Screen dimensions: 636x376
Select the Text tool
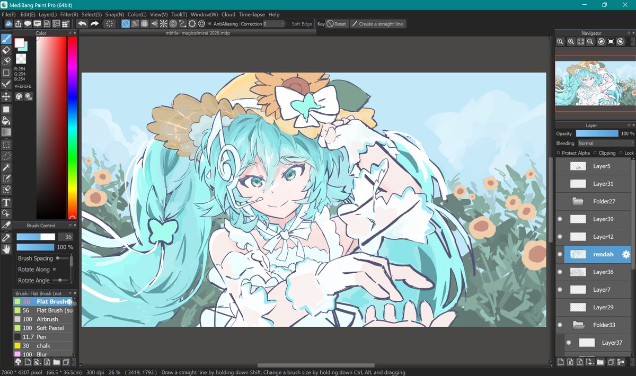coord(6,202)
